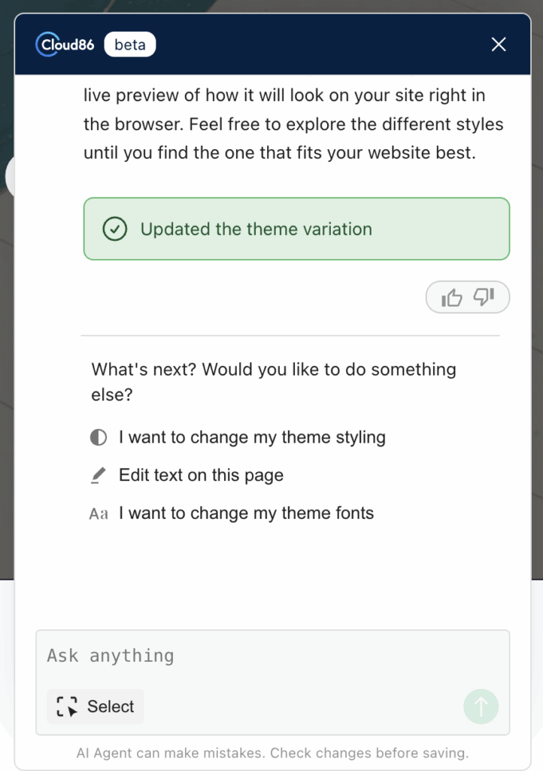Choose "I want to change my theme styling"

(252, 437)
